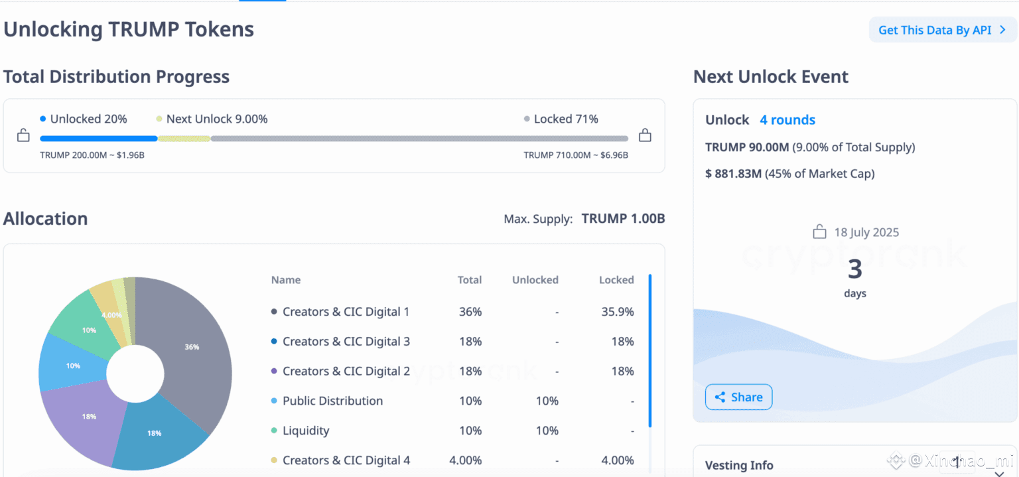Click the Max. Supply TRUMP 1.00B value

click(623, 219)
